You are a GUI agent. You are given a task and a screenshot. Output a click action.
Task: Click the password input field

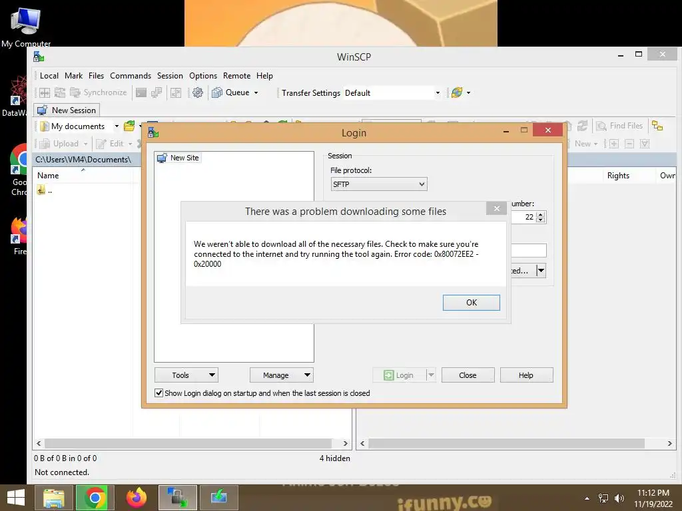click(528, 250)
